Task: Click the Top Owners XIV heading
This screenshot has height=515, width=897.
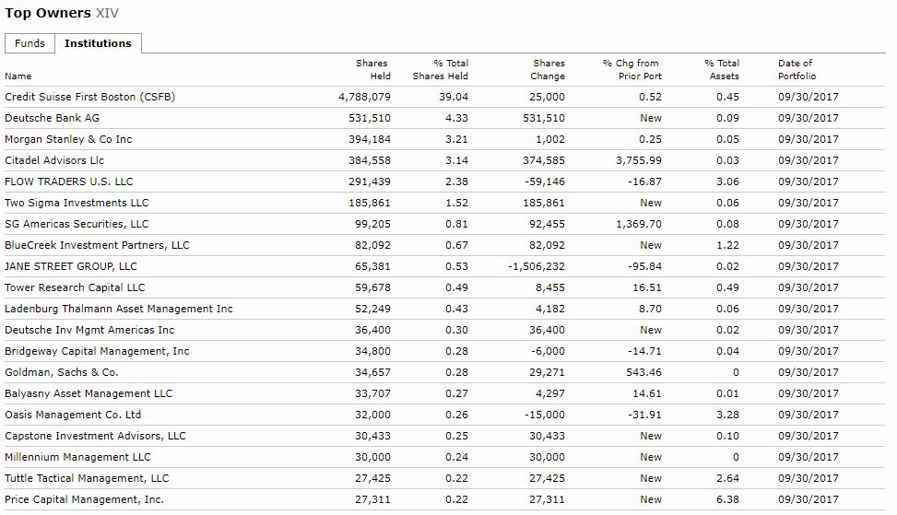Action: [x=62, y=13]
